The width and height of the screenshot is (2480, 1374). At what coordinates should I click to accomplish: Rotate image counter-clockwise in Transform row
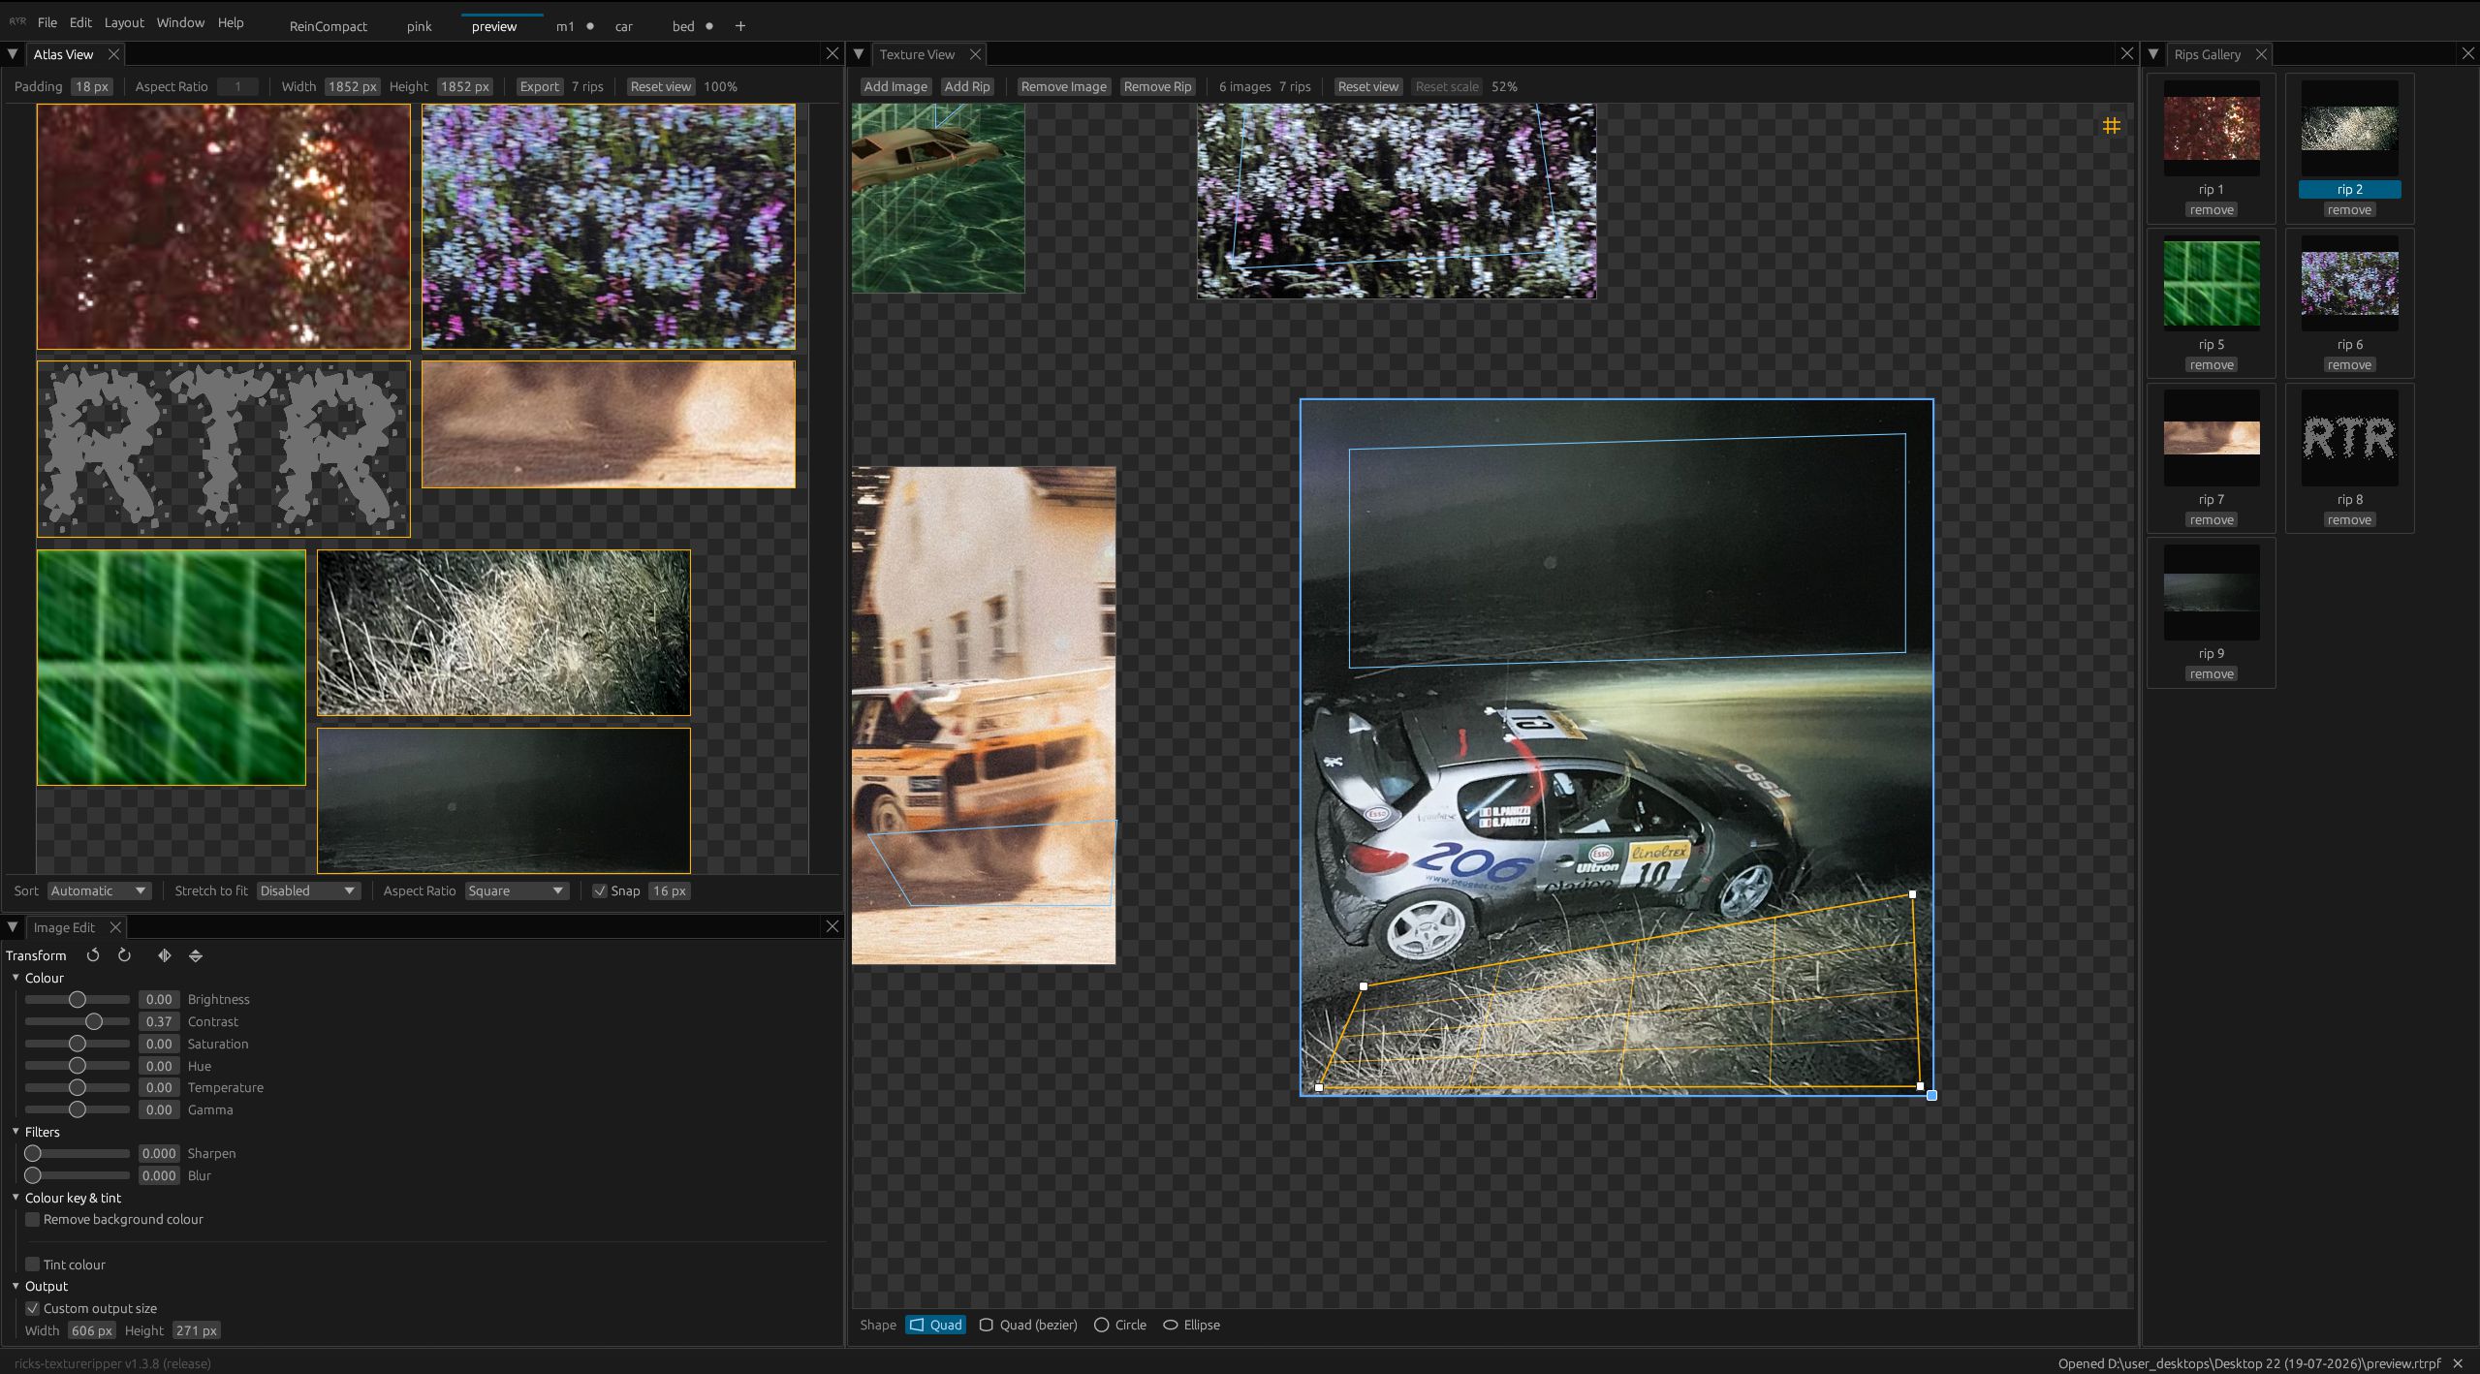tap(93, 955)
